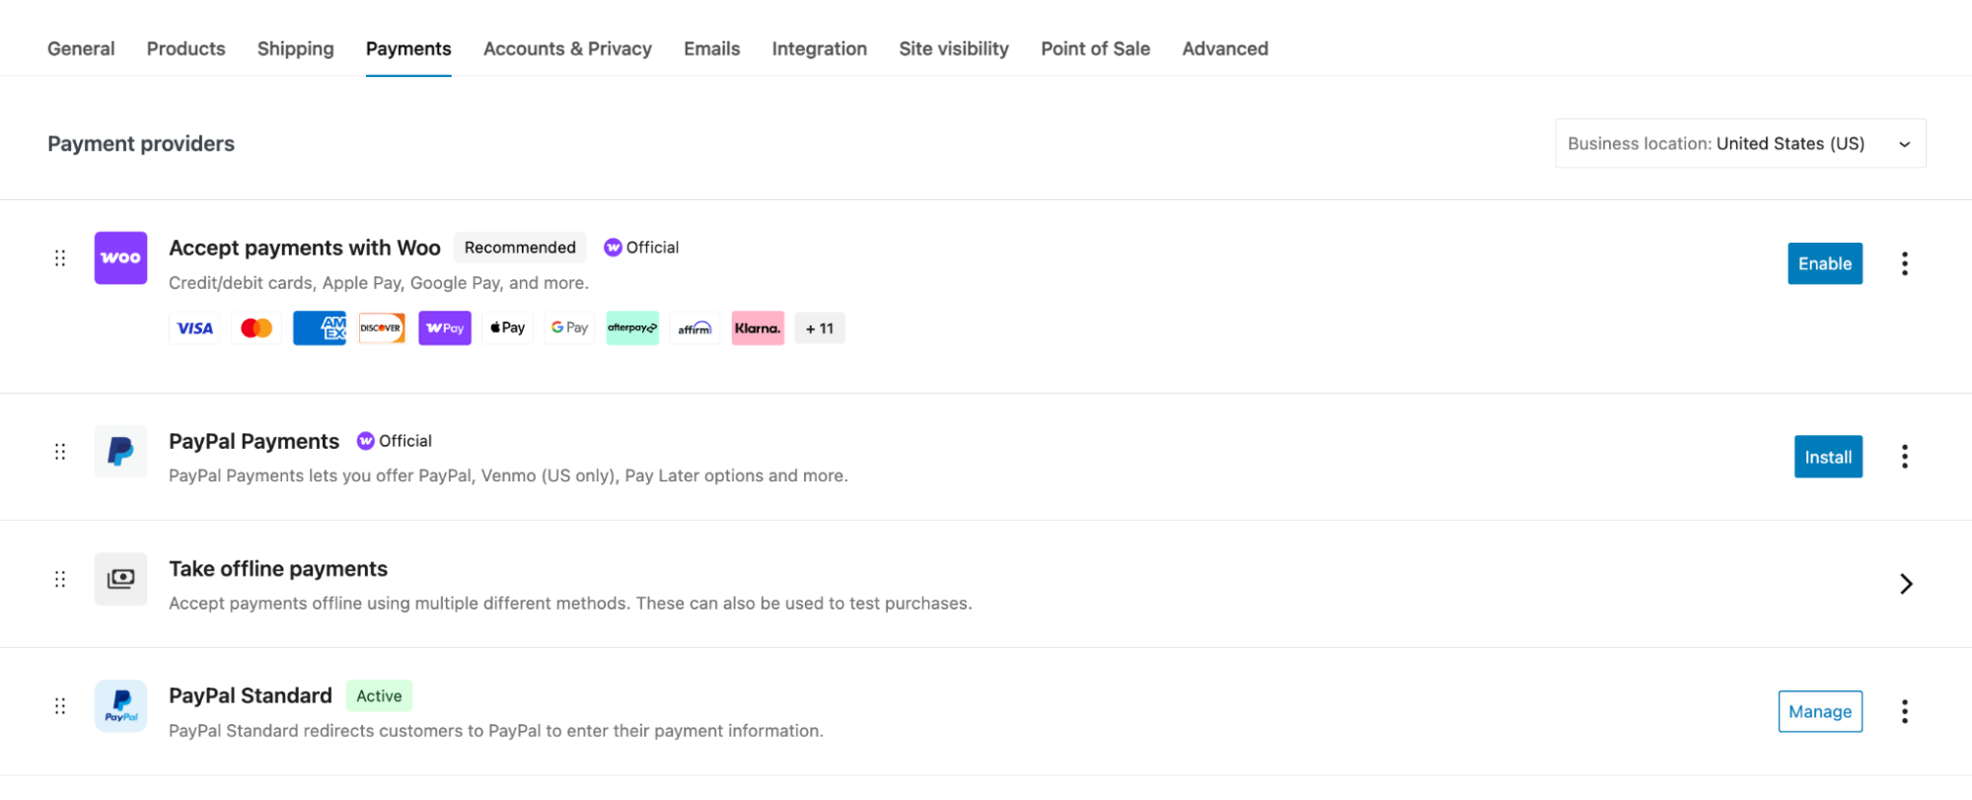
Task: Click the 'PayPal Payments' title
Action: click(254, 441)
